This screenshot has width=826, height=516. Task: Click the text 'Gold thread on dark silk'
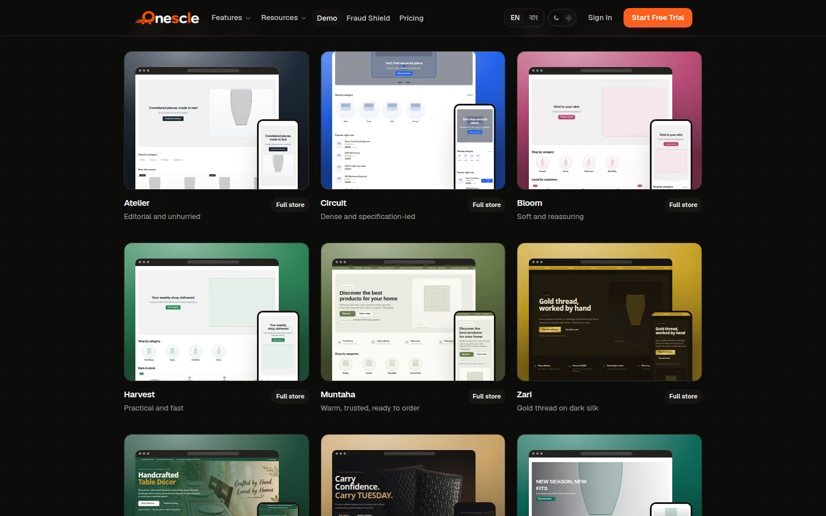point(558,408)
